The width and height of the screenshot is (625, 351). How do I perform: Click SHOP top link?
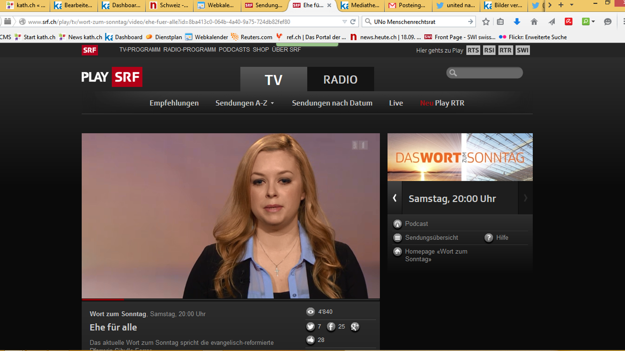tap(261, 50)
